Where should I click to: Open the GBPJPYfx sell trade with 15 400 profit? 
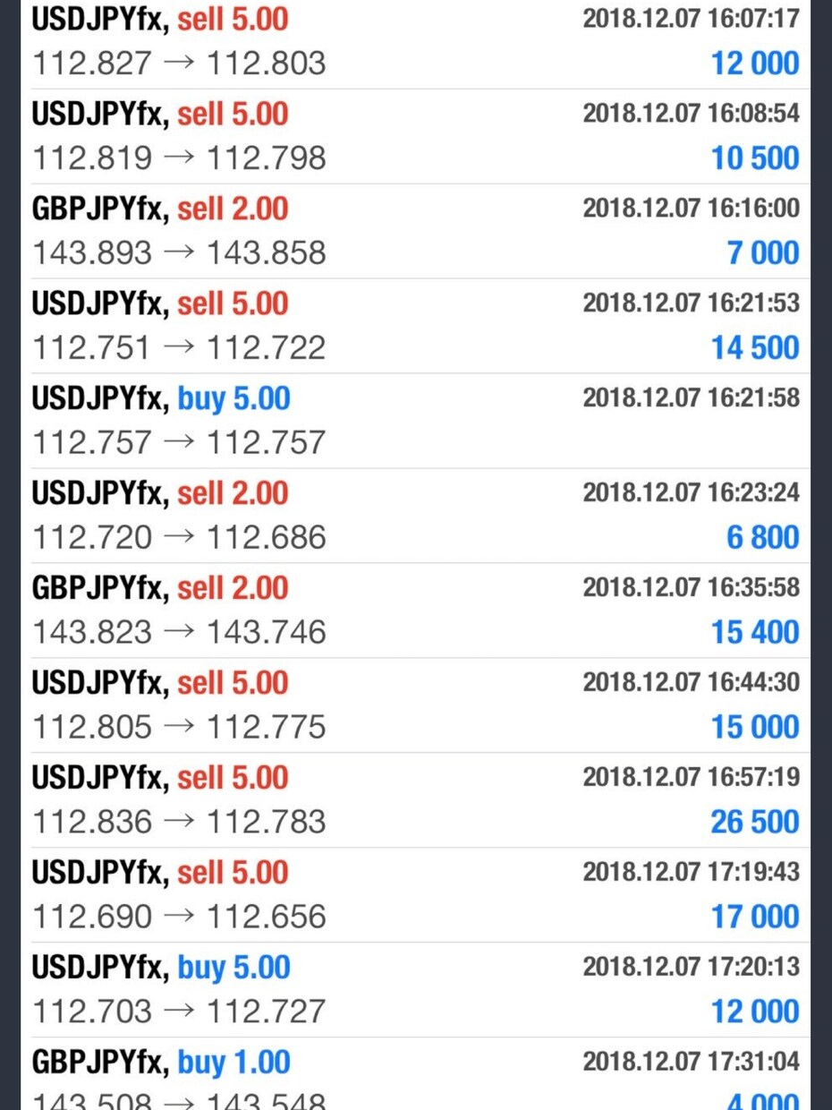[x=415, y=610]
